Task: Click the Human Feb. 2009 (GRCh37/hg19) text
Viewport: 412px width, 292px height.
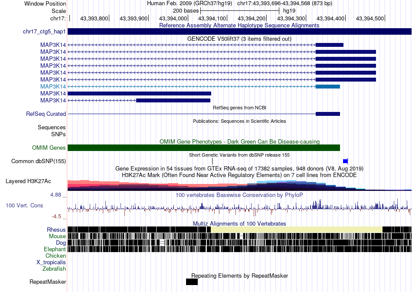Action: pos(190,3)
